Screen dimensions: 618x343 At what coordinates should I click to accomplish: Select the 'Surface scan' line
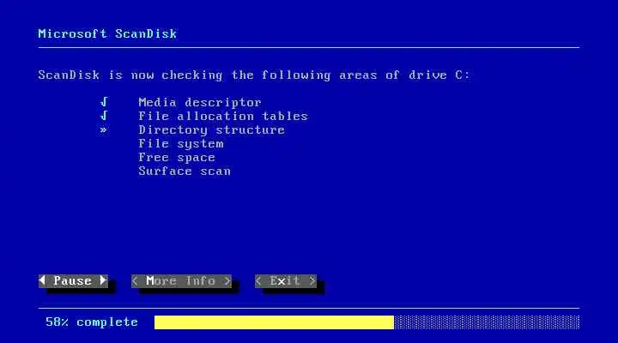(185, 171)
